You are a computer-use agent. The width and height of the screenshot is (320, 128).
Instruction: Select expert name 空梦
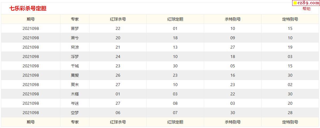click(75, 113)
